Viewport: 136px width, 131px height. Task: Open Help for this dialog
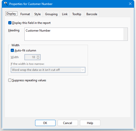click(90, 123)
